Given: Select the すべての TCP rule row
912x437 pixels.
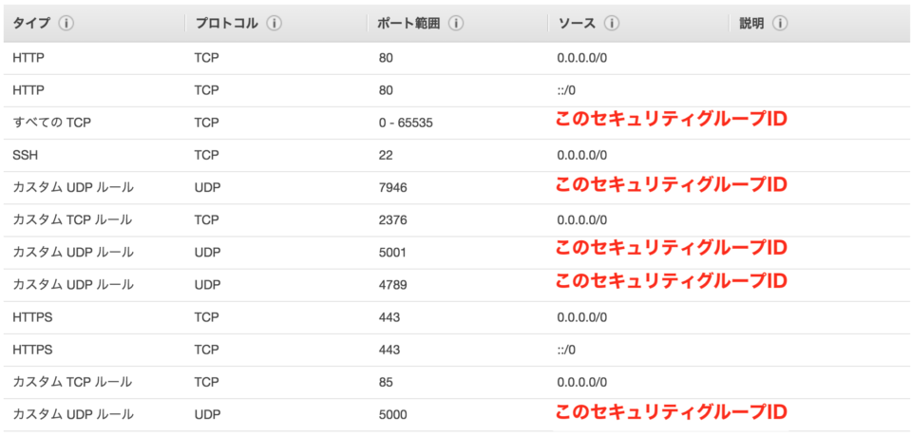Looking at the screenshot, I should (456, 123).
